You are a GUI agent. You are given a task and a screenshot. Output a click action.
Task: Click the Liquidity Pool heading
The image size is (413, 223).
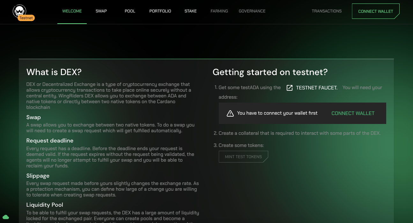coord(45,205)
